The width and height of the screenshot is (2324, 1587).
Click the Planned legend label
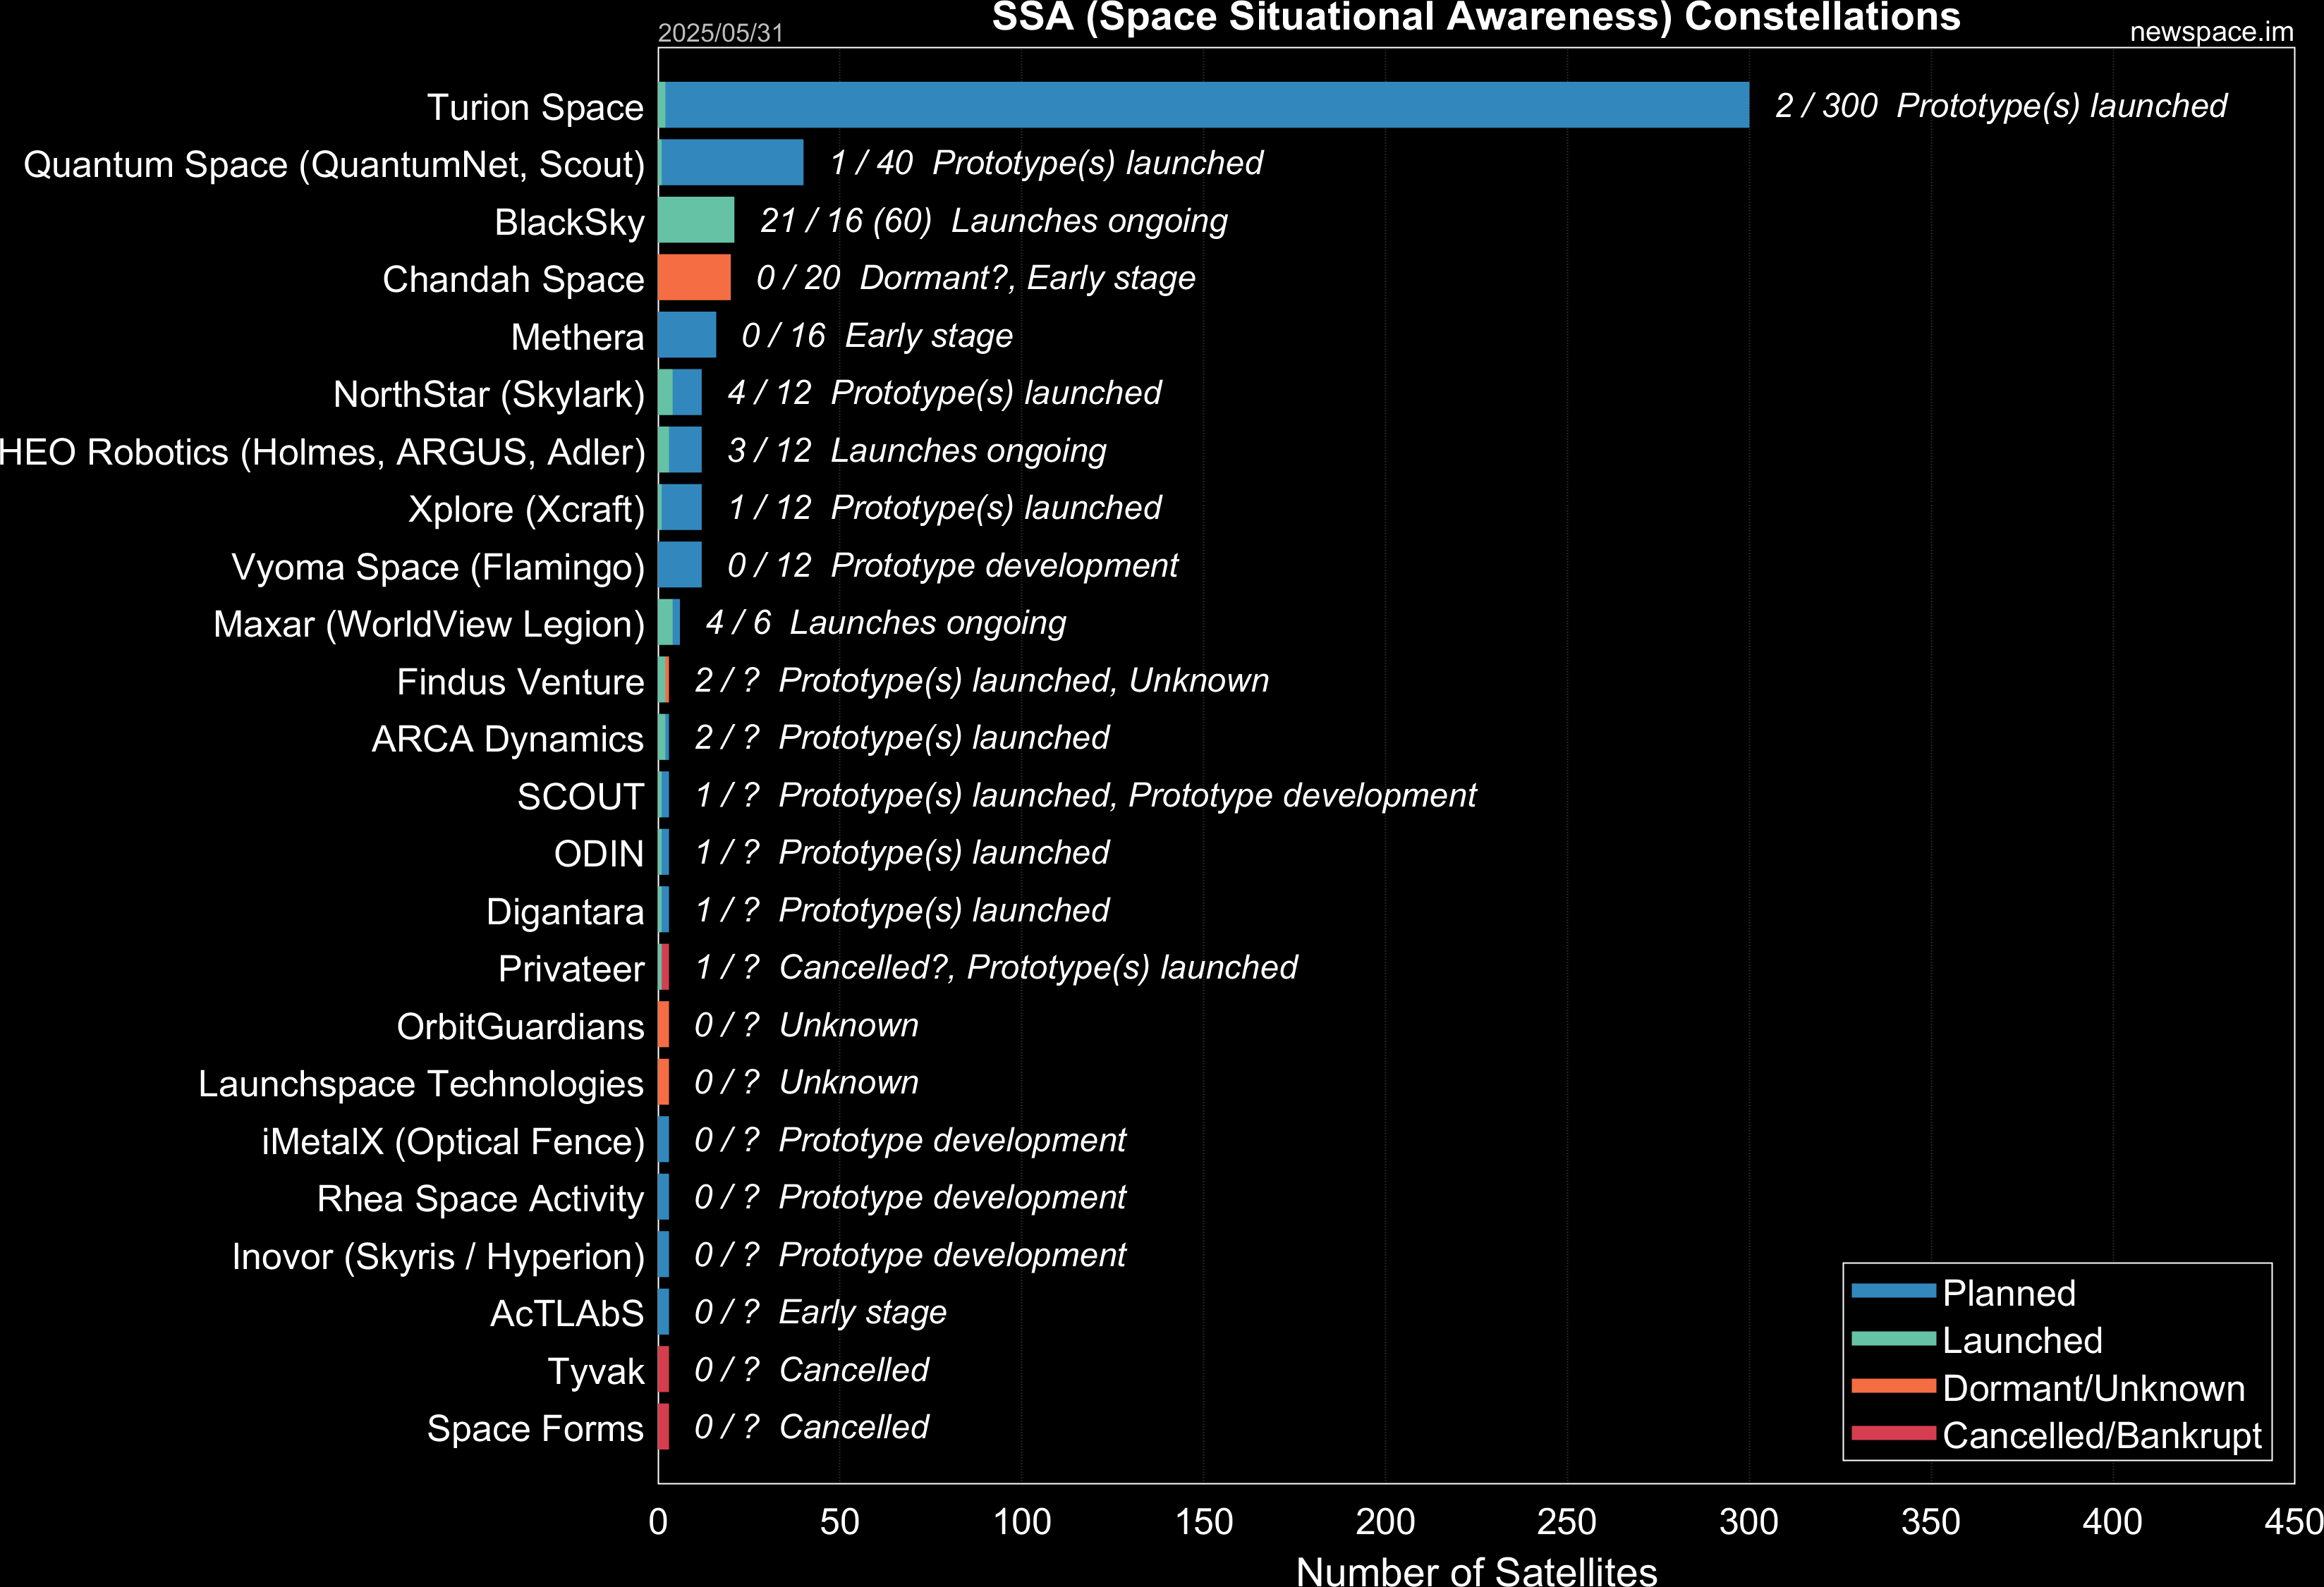tap(2008, 1292)
